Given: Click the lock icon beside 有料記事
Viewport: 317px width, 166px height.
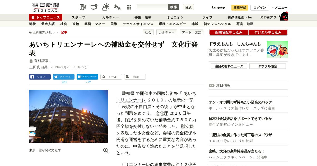Looking at the screenshot, I should point(31,61).
